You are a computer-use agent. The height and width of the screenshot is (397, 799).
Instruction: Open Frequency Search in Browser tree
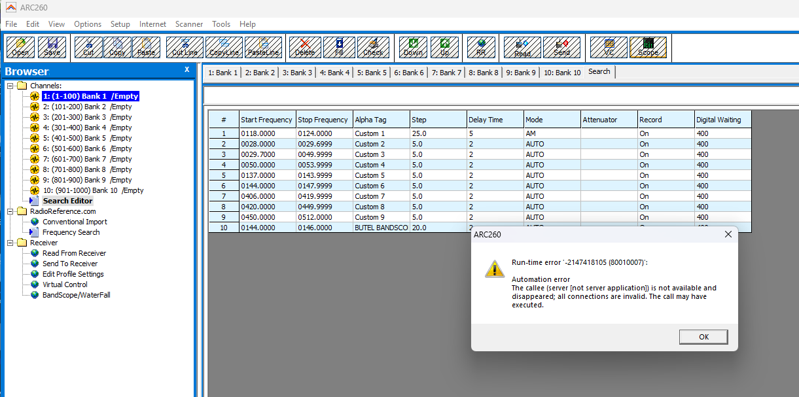(71, 232)
